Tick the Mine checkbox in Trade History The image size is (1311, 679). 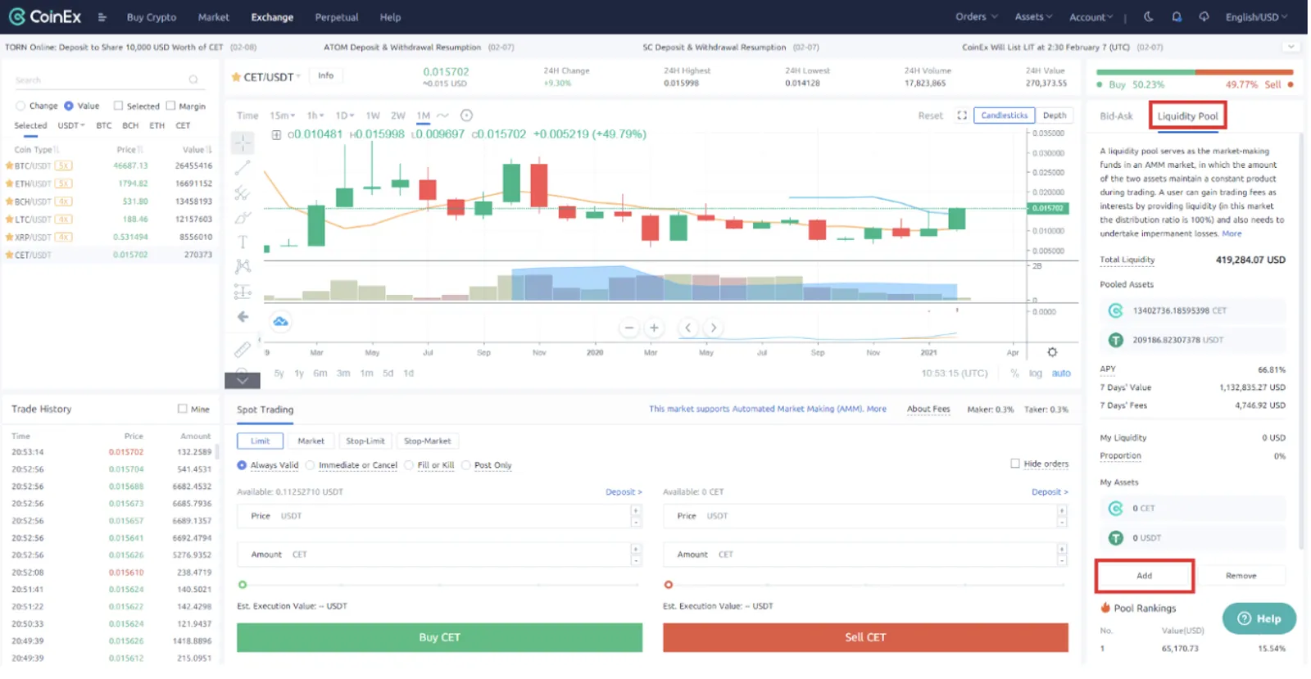(182, 409)
